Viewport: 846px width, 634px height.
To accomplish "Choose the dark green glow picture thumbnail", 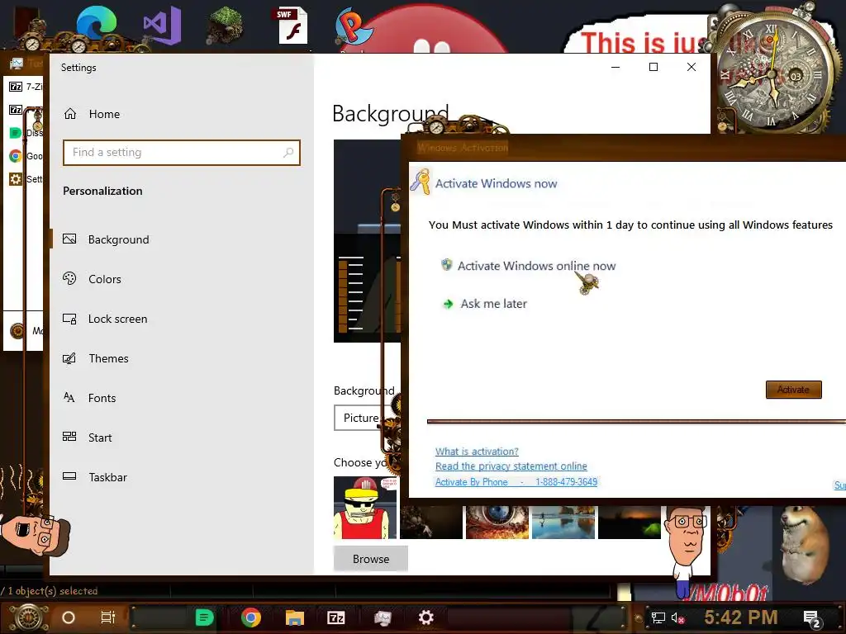I will coord(629,522).
